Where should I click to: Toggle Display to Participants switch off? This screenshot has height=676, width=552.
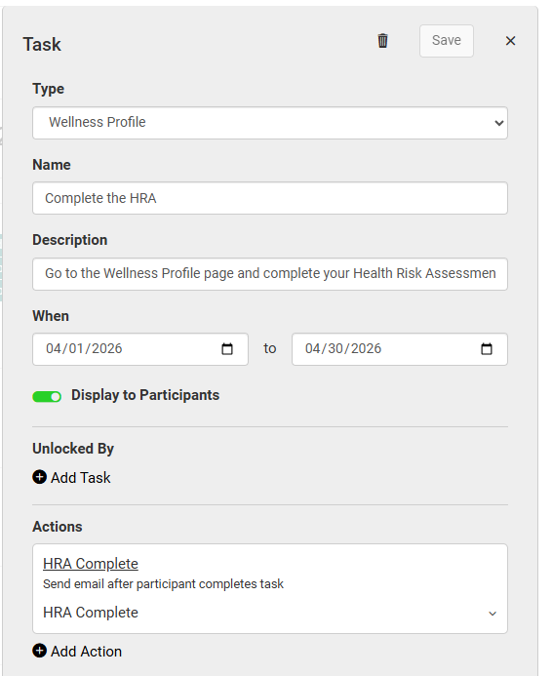coord(47,396)
